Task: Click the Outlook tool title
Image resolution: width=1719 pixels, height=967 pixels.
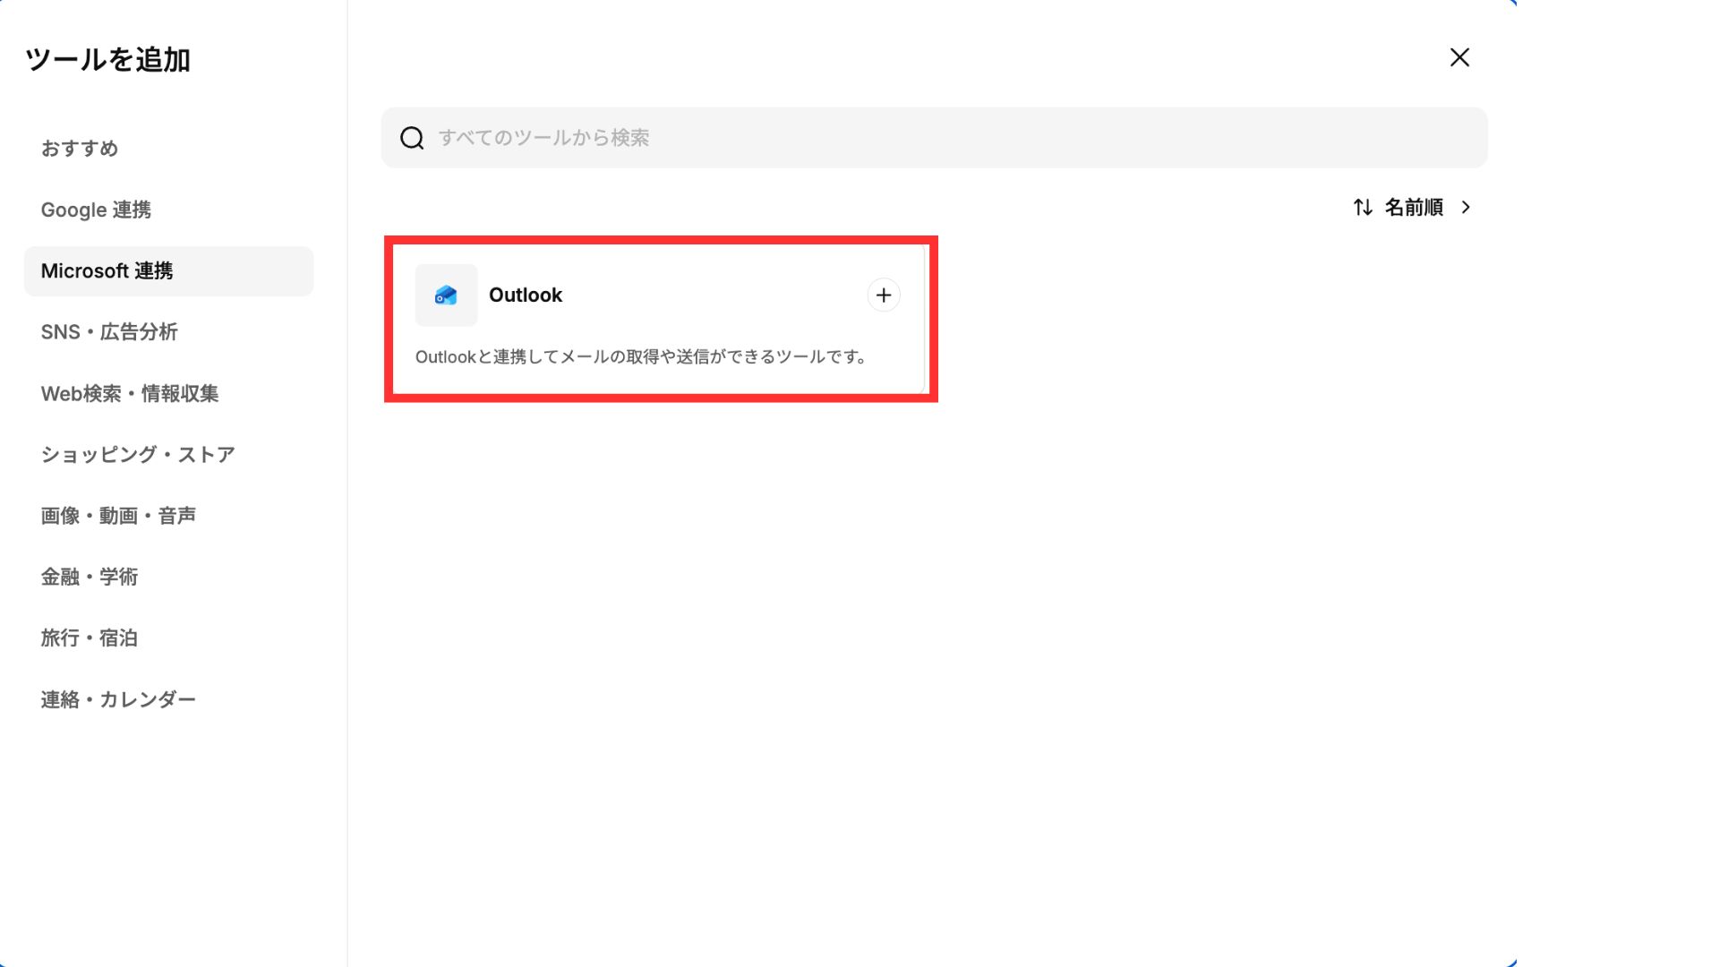Action: (x=526, y=295)
